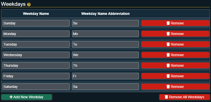Edit the Saturday abbreviation field 'Sa'

[x=105, y=87]
